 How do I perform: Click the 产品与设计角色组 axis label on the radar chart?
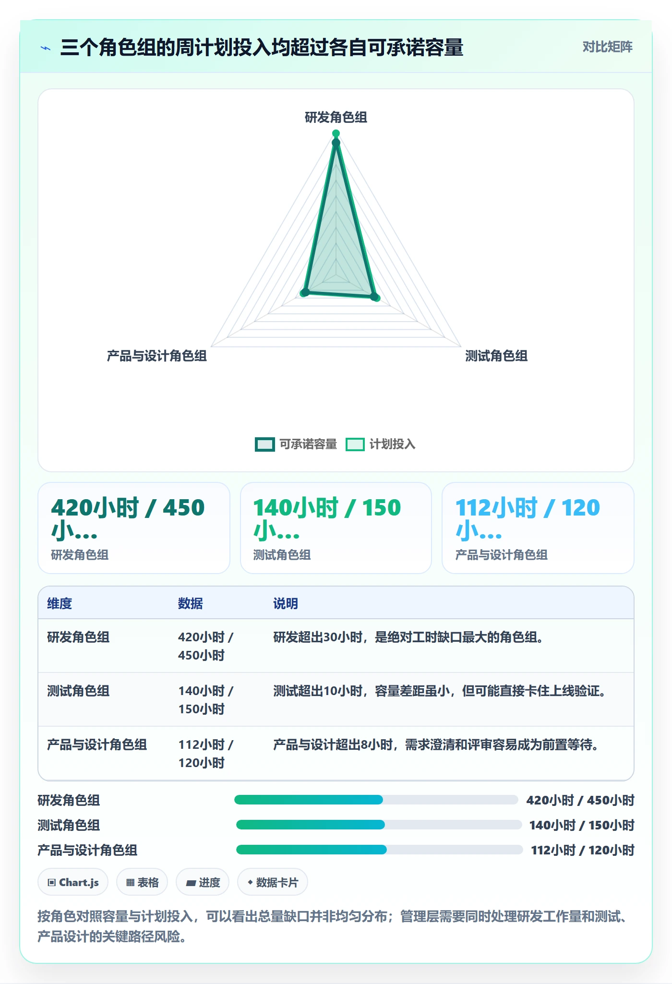point(157,356)
